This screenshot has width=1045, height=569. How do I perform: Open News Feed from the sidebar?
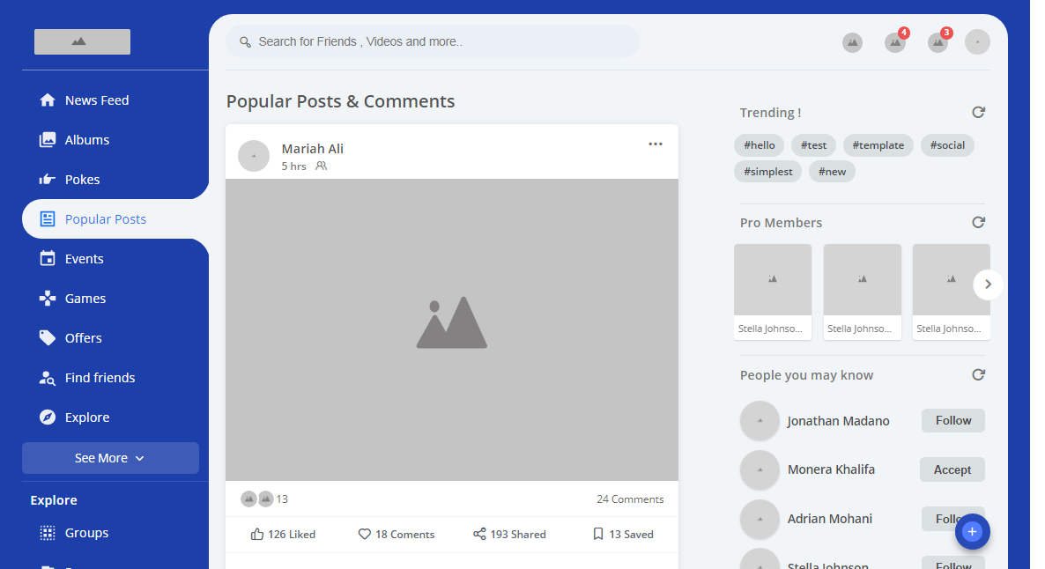(x=97, y=100)
